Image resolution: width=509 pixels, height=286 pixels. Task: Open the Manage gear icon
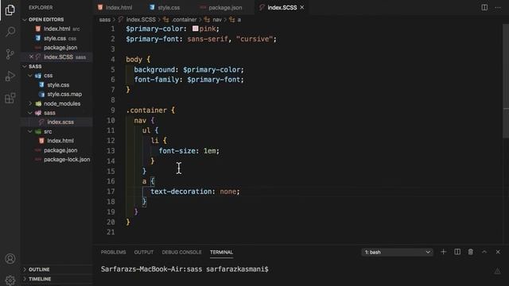point(10,280)
